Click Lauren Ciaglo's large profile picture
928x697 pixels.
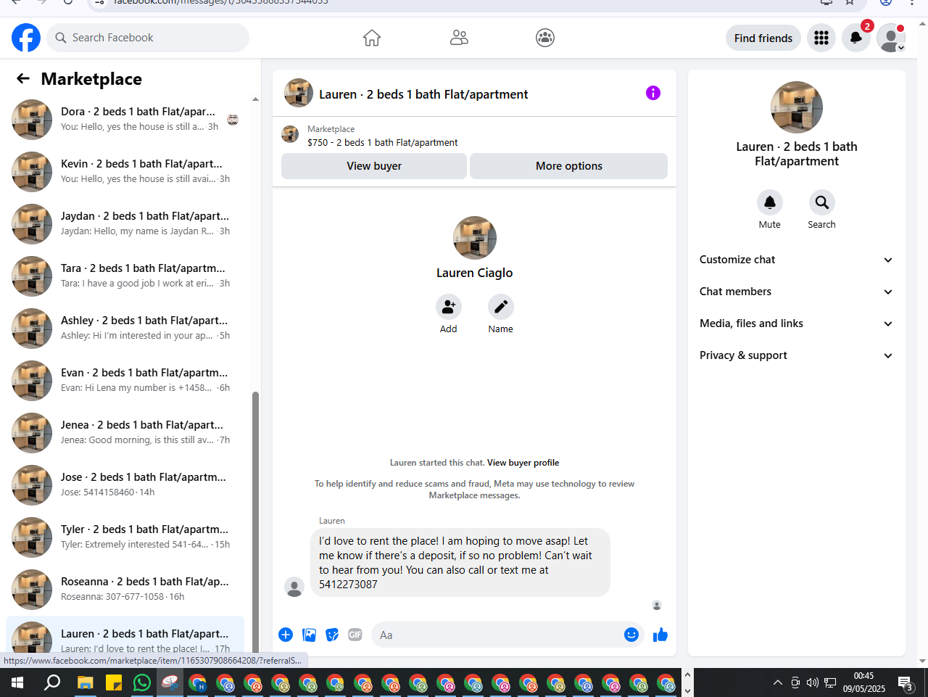coord(475,238)
